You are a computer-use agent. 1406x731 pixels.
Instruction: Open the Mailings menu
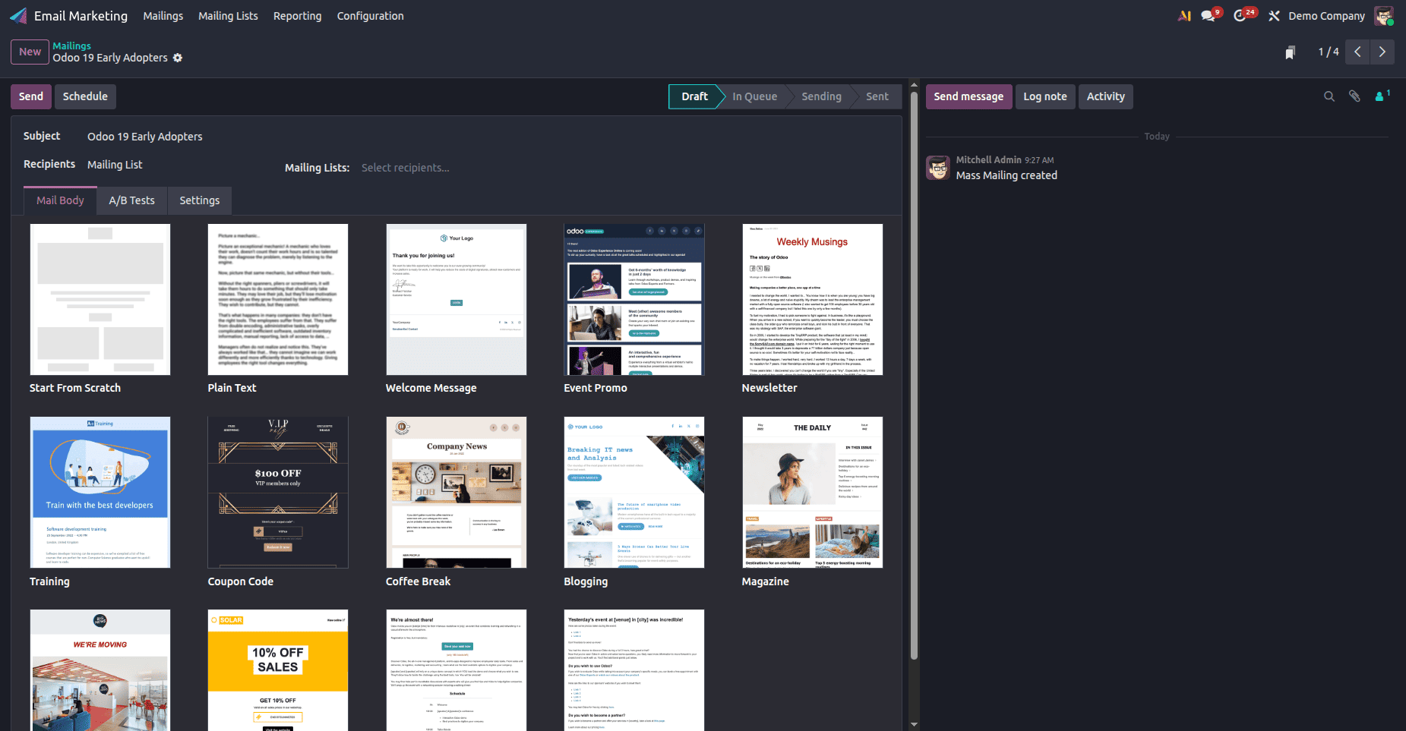(163, 16)
